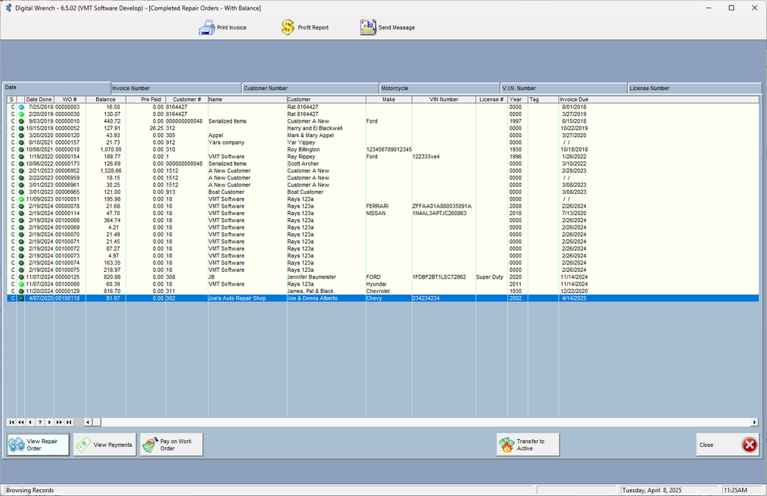Select the Date sort tab
Image resolution: width=767 pixels, height=496 pixels.
57,88
